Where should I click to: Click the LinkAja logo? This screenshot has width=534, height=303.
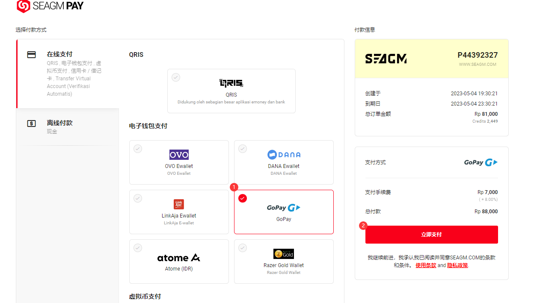pyautogui.click(x=179, y=204)
